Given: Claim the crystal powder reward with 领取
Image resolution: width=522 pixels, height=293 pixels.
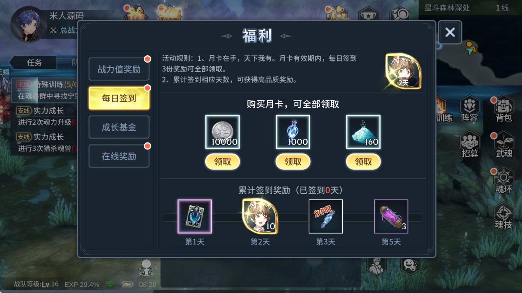Looking at the screenshot, I should (363, 161).
